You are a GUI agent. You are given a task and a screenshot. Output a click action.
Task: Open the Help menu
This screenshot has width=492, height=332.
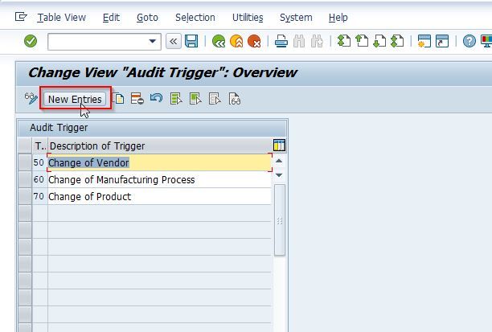[x=338, y=18]
